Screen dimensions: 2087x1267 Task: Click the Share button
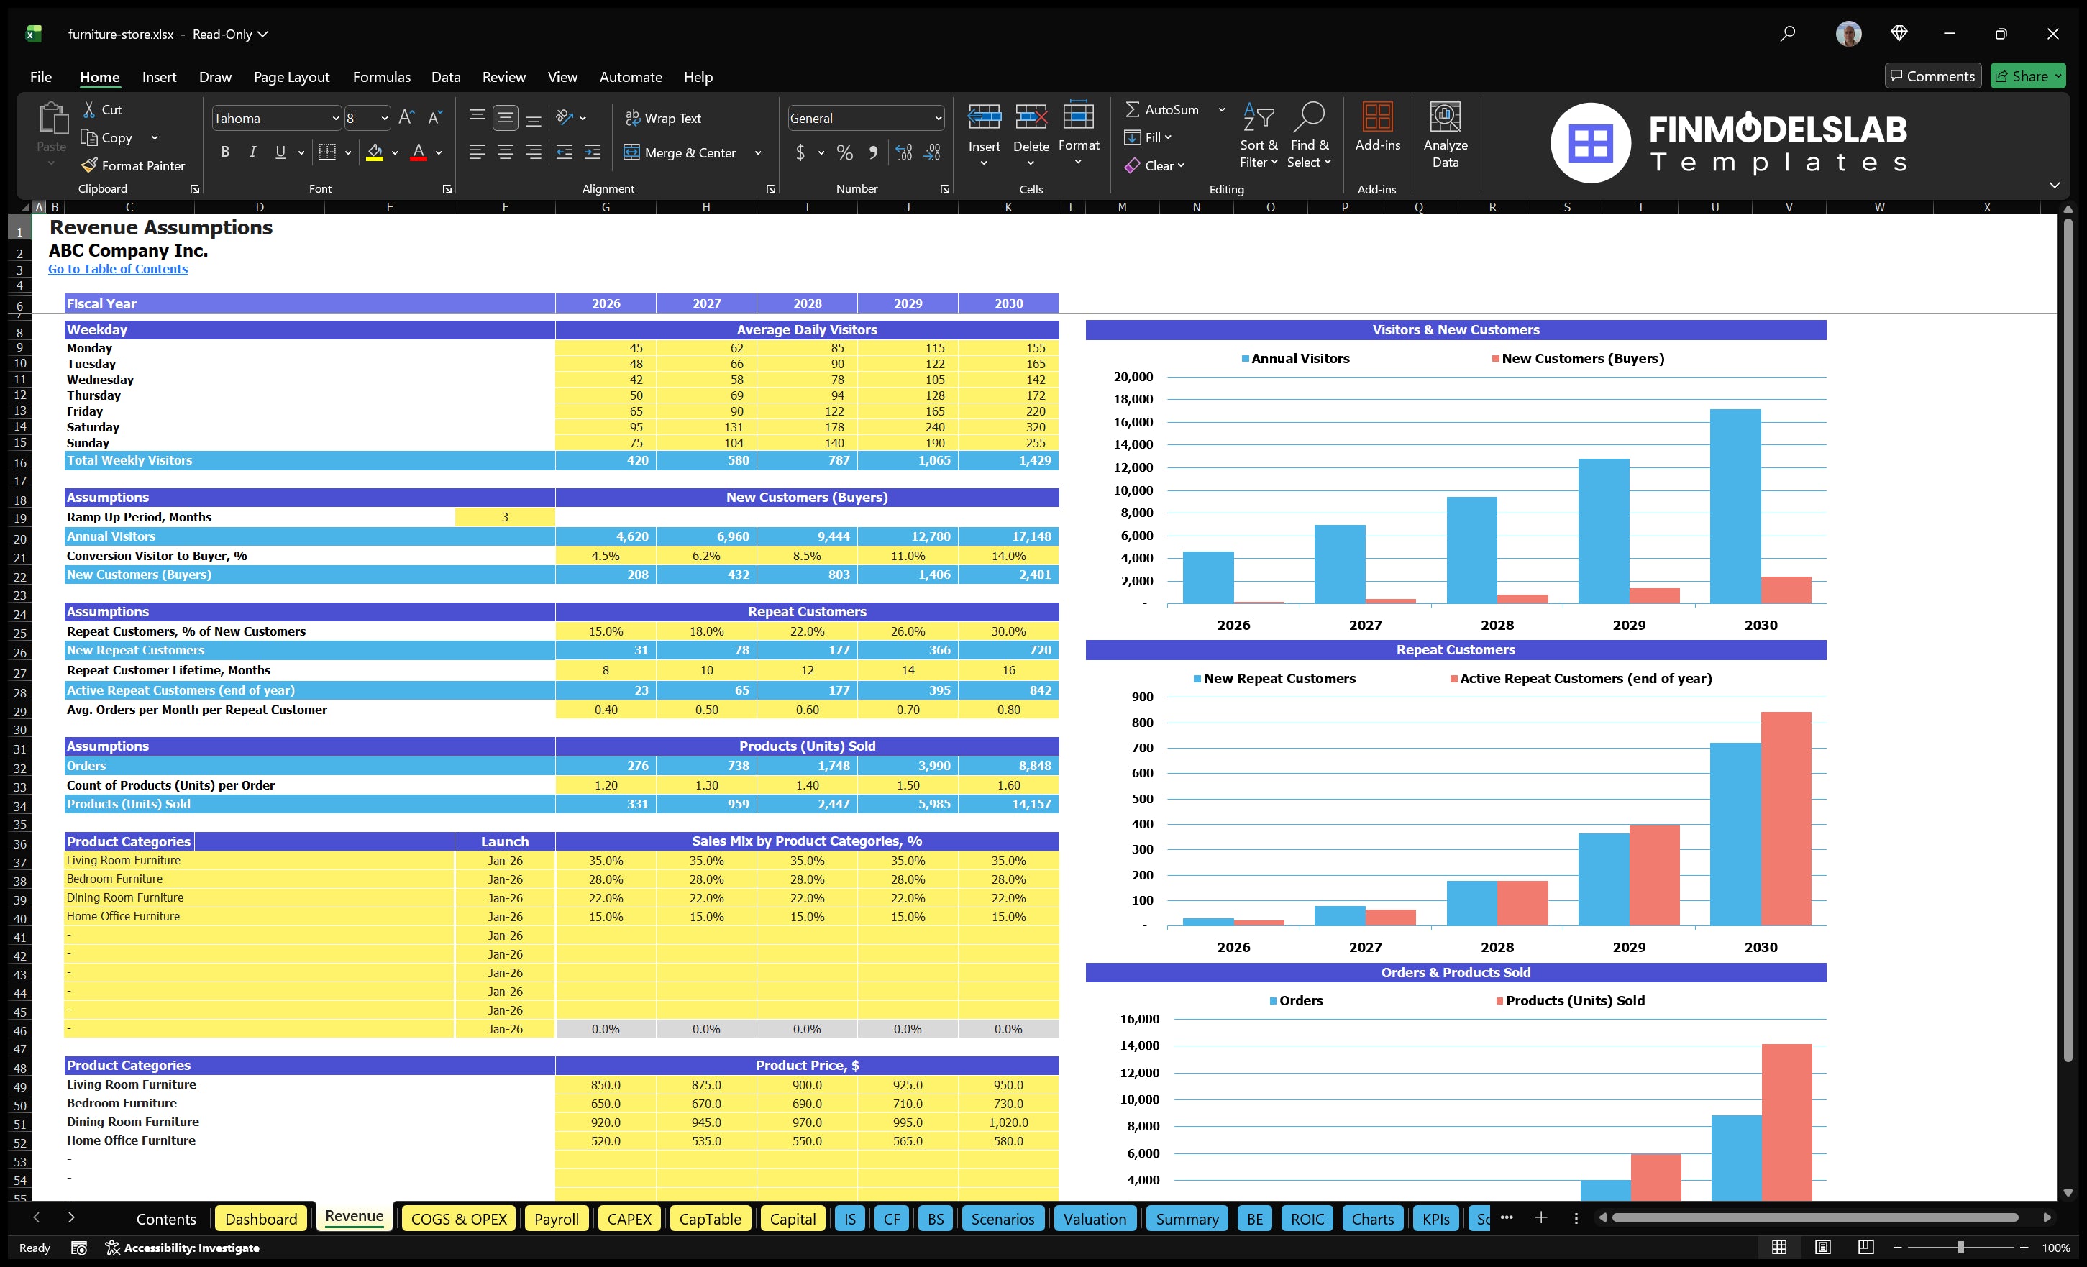pos(2028,76)
